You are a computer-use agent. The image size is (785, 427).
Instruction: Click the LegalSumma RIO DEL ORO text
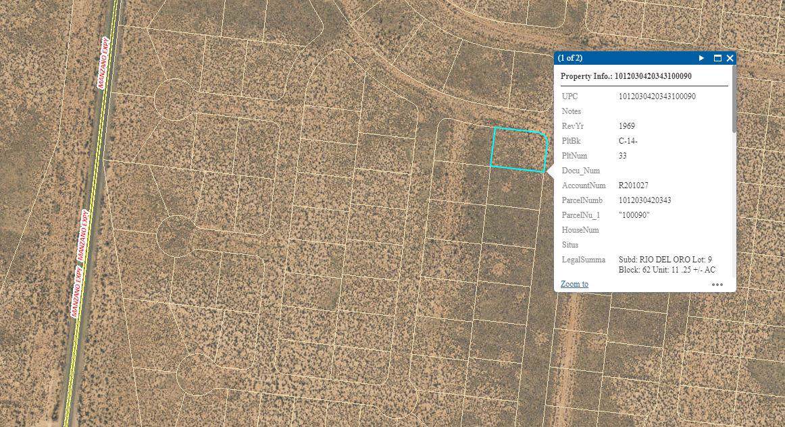tap(667, 264)
